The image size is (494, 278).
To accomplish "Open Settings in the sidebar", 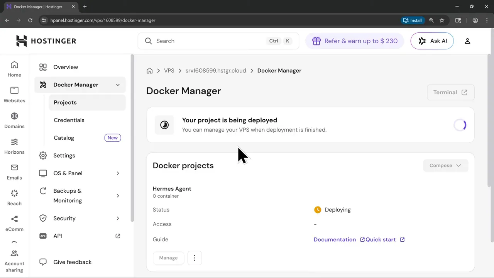I will point(80,156).
